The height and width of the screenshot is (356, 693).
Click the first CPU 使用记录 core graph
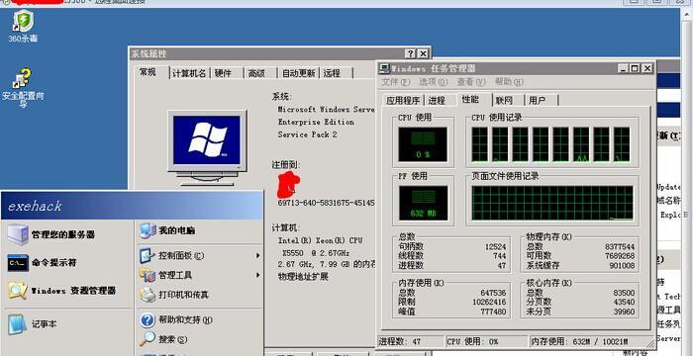click(479, 144)
